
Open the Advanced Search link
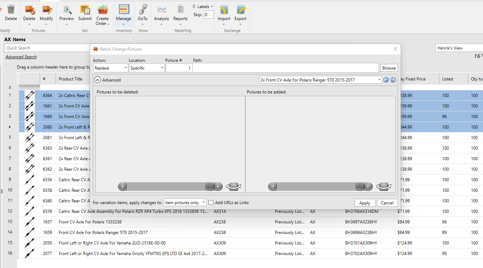click(21, 57)
